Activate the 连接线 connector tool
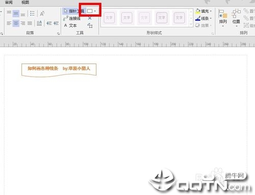This screenshot has height=195, width=255. pos(72,18)
